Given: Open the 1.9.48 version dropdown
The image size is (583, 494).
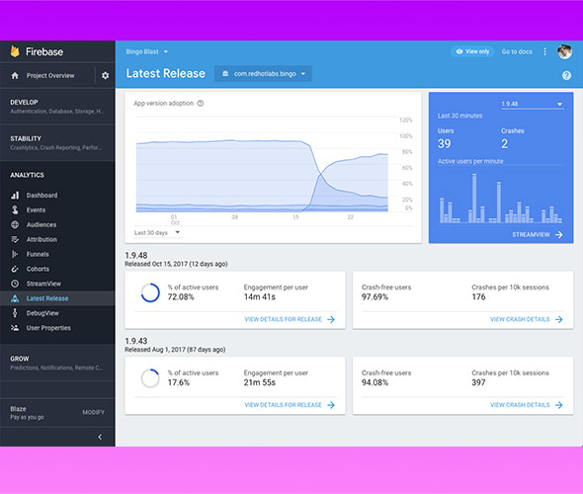Looking at the screenshot, I should pos(532,104).
